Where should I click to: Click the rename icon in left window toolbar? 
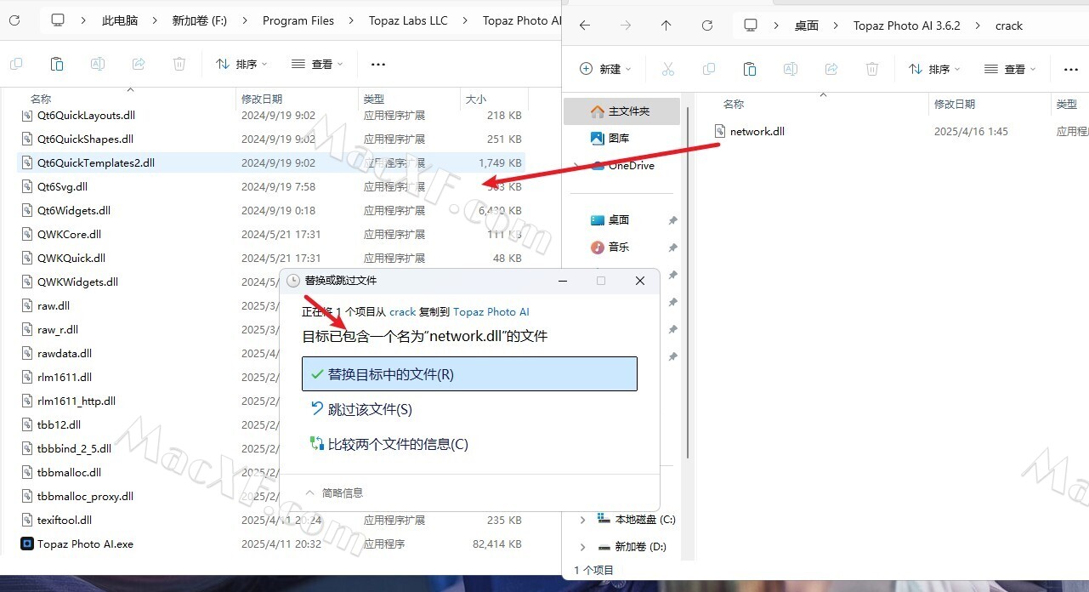[x=98, y=64]
